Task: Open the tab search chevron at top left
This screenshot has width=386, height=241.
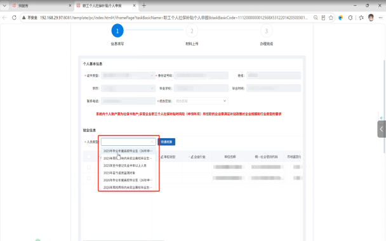Action: [x=4, y=6]
